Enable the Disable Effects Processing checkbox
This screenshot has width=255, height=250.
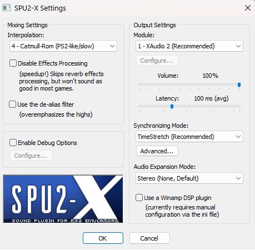(13, 63)
